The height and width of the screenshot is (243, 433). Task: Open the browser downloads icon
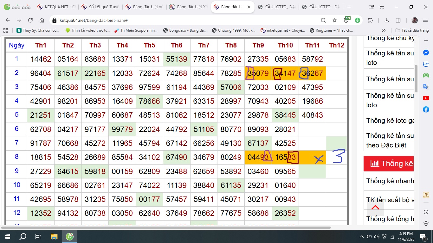[x=387, y=20]
